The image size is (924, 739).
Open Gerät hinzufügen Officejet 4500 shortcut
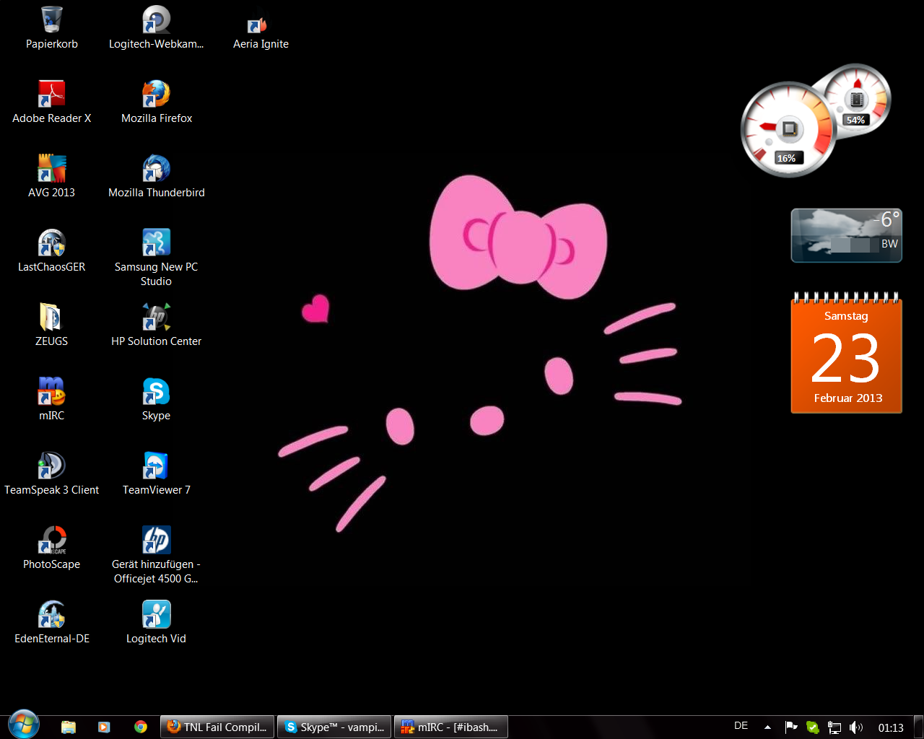pyautogui.click(x=157, y=555)
